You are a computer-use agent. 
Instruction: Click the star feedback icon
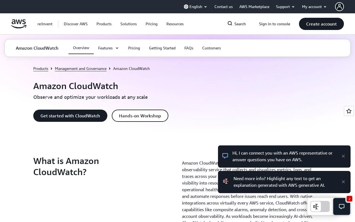pyautogui.click(x=349, y=111)
